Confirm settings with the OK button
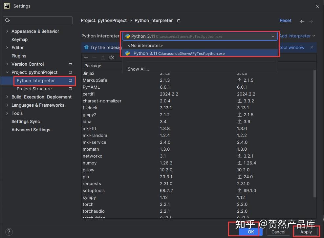Viewport: 324px width, 238px height. pyautogui.click(x=251, y=232)
